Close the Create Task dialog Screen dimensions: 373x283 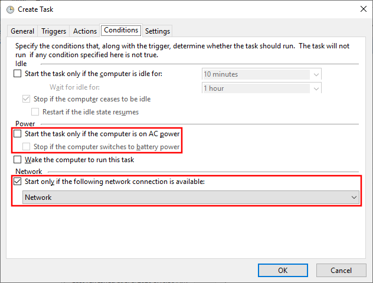tap(361, 9)
